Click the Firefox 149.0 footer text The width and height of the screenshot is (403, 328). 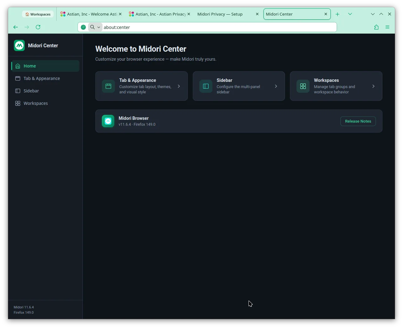coord(24,312)
